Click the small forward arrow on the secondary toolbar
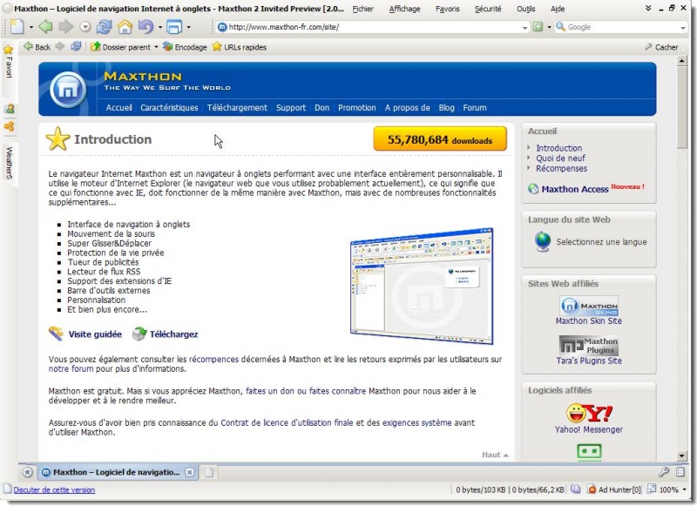This screenshot has height=506, width=697. [x=60, y=46]
